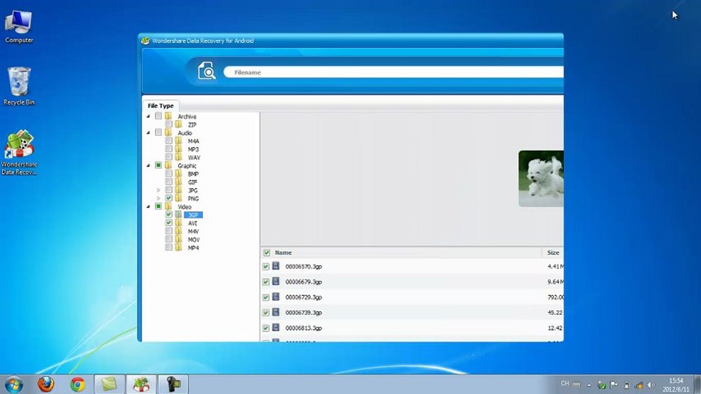Check the MP4 checkbox
701x394 pixels.
[x=169, y=247]
